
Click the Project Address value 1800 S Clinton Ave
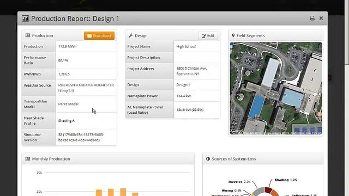[191, 71]
